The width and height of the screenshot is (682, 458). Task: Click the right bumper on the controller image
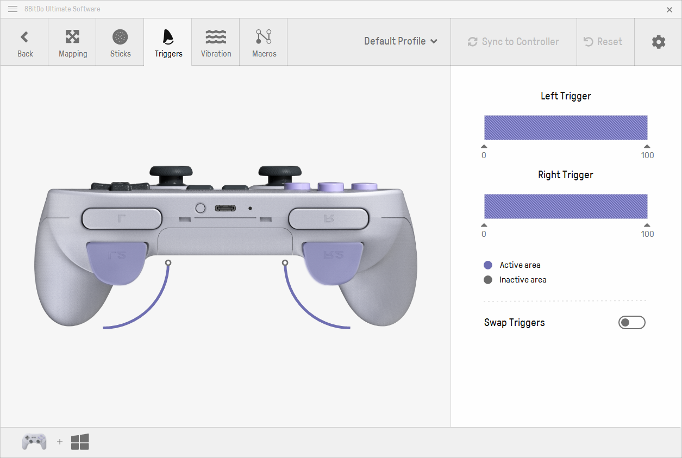[329, 218]
